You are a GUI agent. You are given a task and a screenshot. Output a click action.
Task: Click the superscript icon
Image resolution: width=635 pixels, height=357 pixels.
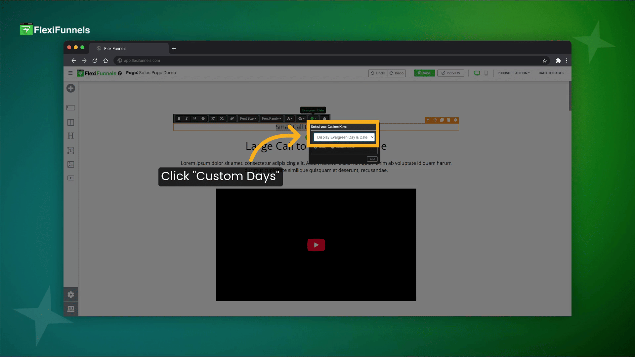click(x=213, y=118)
